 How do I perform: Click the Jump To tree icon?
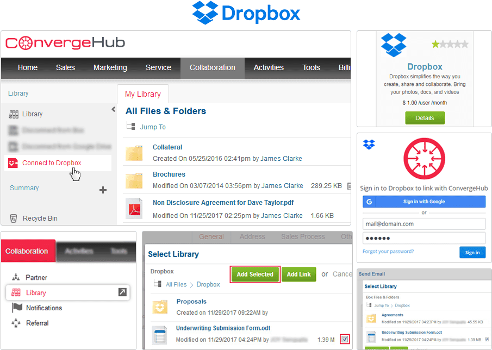coord(131,126)
